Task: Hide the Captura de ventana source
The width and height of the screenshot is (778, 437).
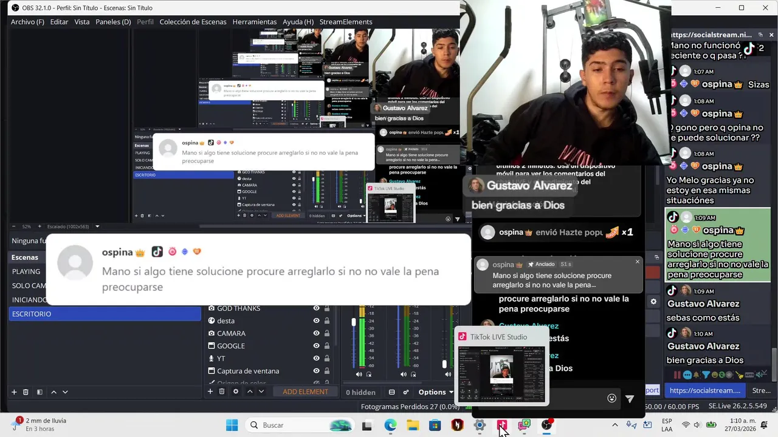Action: click(316, 371)
